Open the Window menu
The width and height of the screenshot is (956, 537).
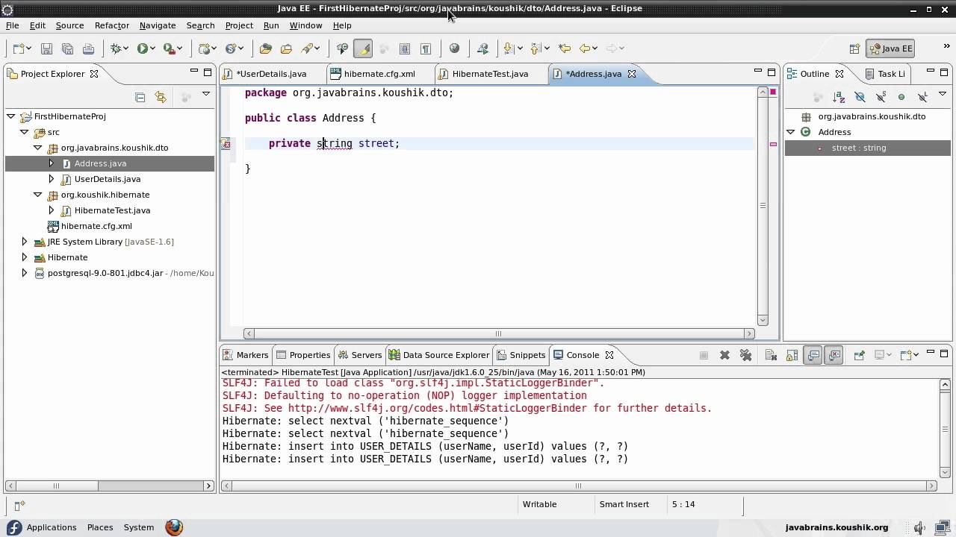point(305,25)
